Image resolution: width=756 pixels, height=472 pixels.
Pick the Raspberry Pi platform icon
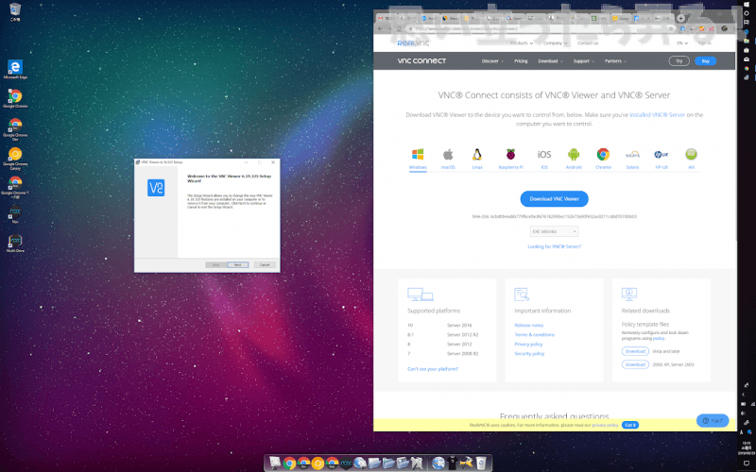click(x=510, y=155)
